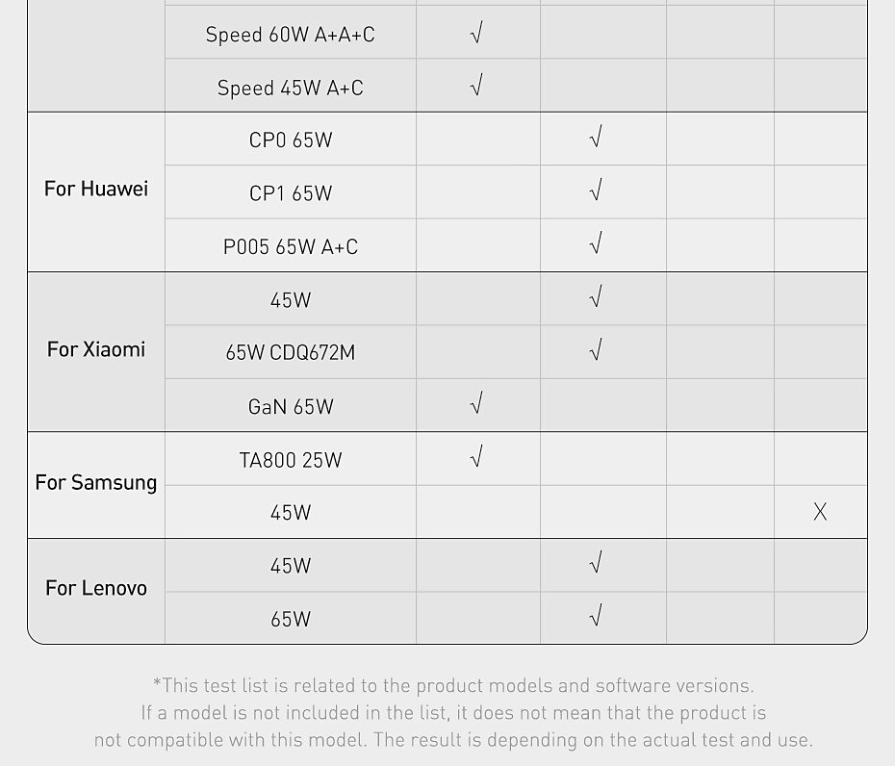Image resolution: width=895 pixels, height=766 pixels.
Task: Click the TA800 25W model name
Action: coord(291,460)
